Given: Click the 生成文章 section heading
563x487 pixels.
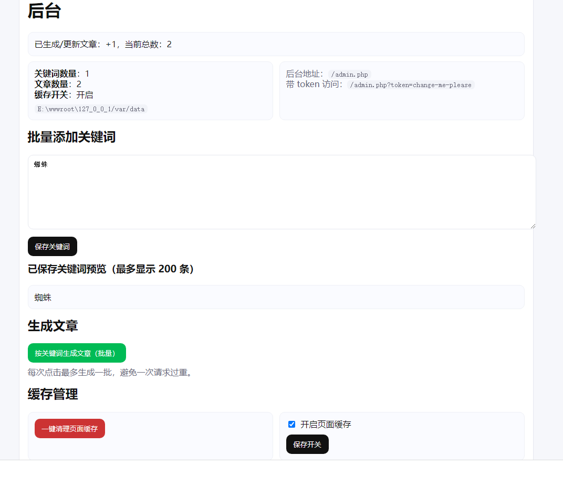Looking at the screenshot, I should point(53,326).
